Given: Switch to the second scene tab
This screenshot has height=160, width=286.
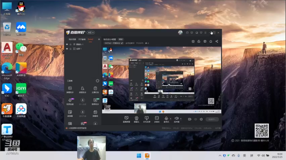Looking at the screenshot, I should pyautogui.click(x=82, y=39).
